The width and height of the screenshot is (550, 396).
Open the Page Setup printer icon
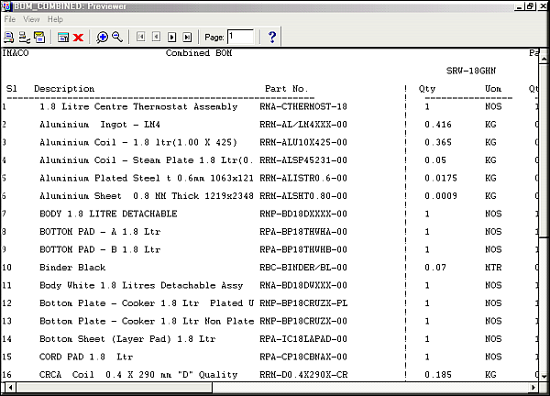tap(24, 37)
